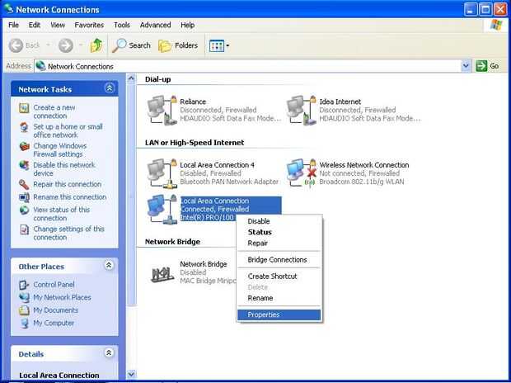
Task: Go up one folder level icon
Action: click(x=96, y=45)
